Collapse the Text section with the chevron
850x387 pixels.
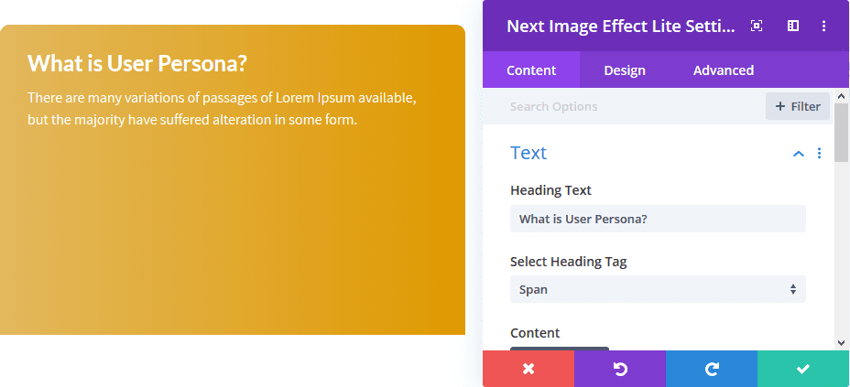tap(799, 154)
